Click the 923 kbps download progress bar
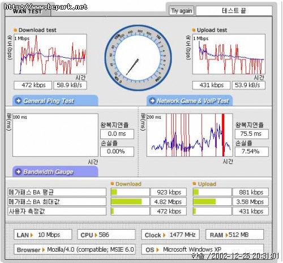 [130, 192]
